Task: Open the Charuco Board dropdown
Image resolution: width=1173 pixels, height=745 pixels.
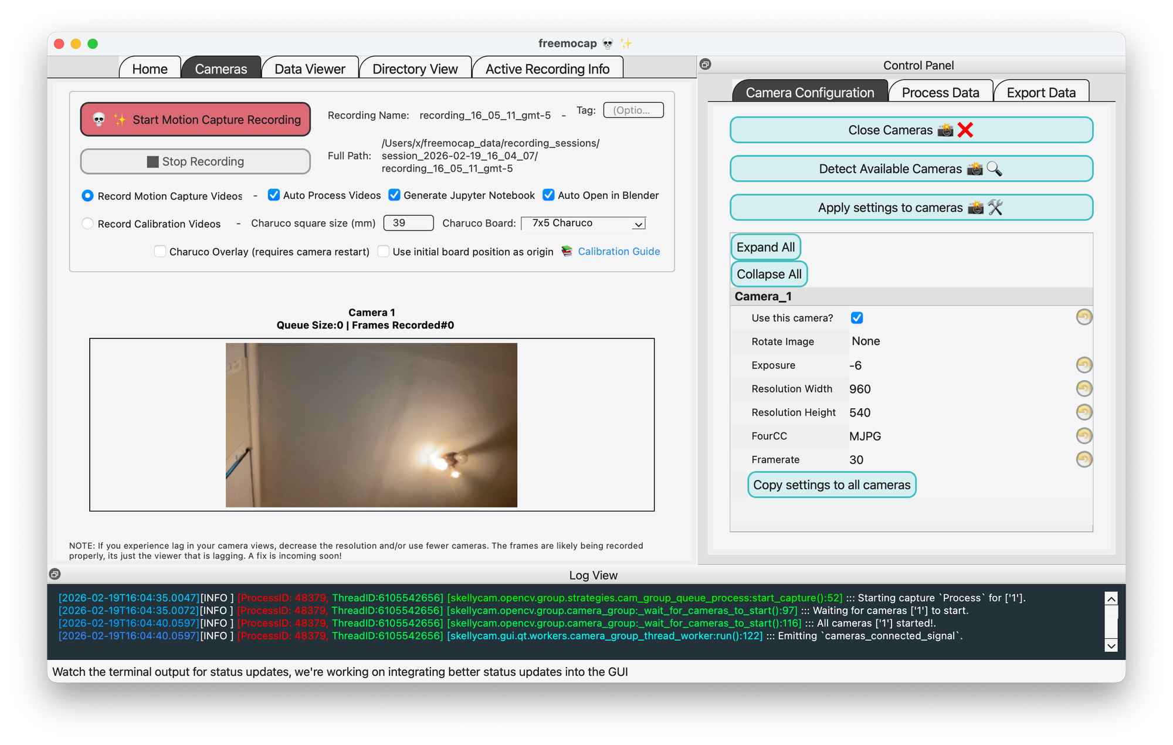Action: (x=584, y=223)
